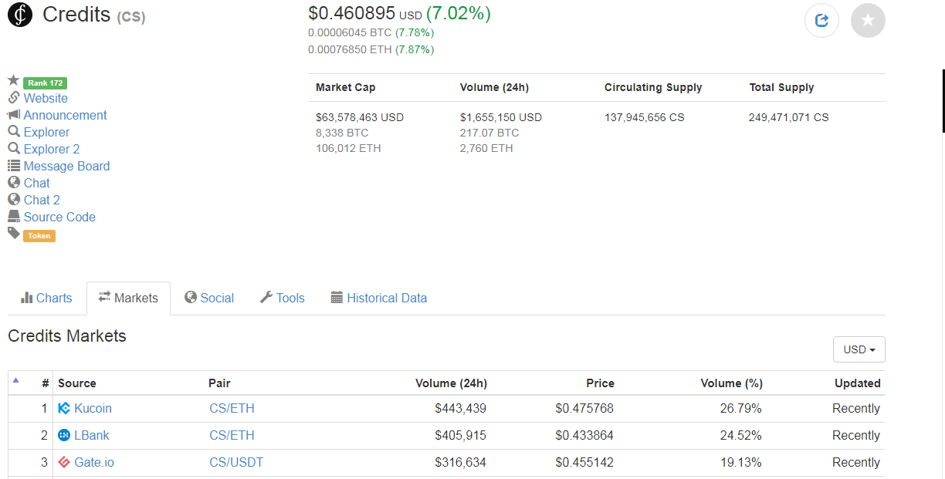Click the magnifier icon beside Explorer
945x479 pixels.
tap(13, 132)
